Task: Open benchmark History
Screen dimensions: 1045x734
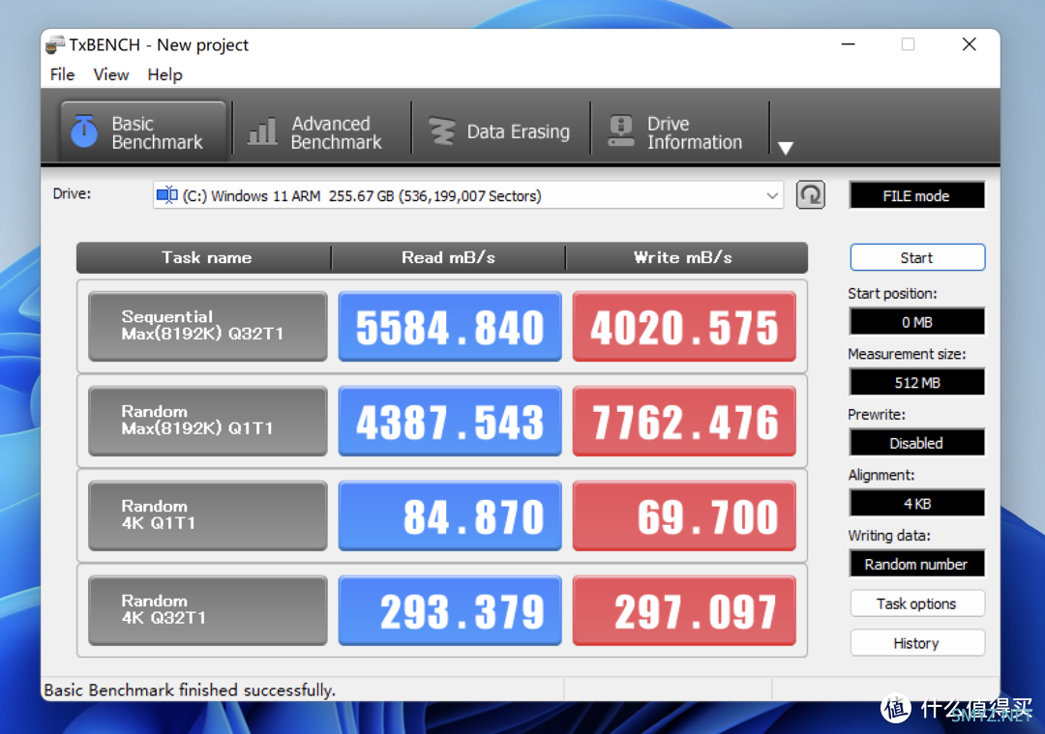Action: 917,643
